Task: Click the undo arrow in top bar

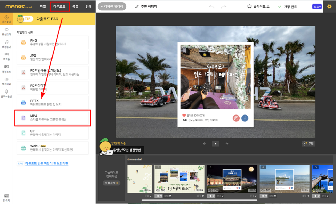Action: (x=211, y=7)
